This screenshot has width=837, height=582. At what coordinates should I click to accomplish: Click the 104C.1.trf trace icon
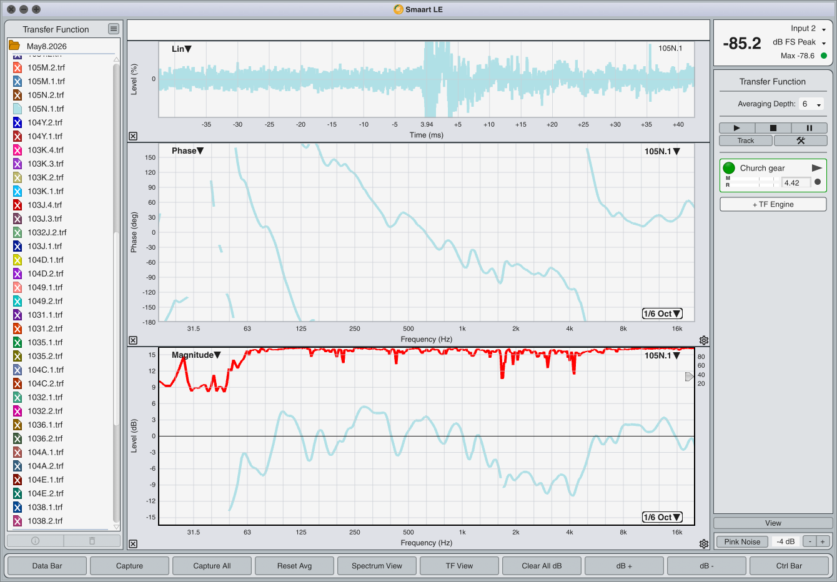[17, 370]
